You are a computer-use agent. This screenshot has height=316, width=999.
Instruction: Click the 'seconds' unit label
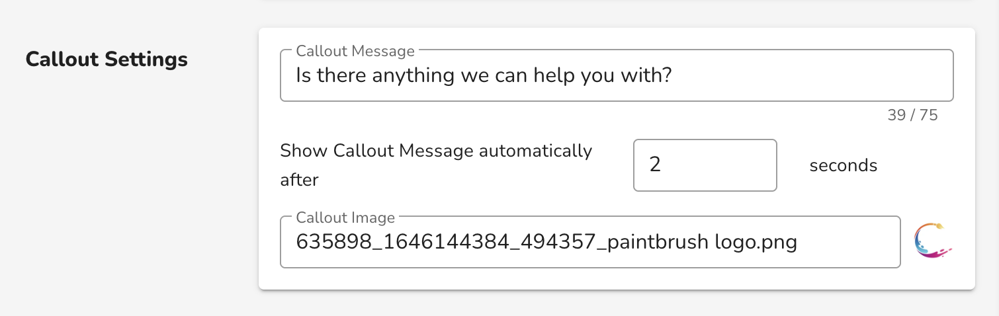[844, 165]
